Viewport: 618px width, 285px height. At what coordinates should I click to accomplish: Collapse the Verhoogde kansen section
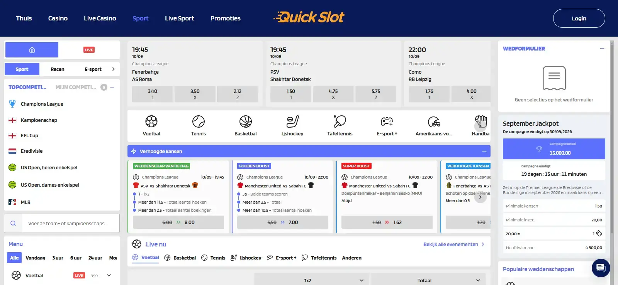pyautogui.click(x=484, y=151)
